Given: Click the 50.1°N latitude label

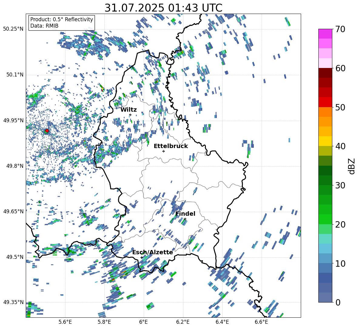Looking at the screenshot, I should coord(15,75).
